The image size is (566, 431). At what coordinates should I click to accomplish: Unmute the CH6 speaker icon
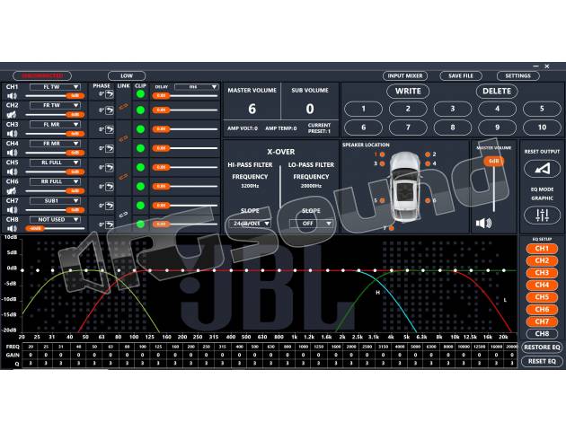click(x=12, y=190)
